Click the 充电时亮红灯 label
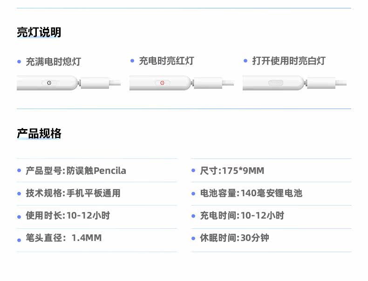This screenshot has height=281, width=368. point(166,61)
